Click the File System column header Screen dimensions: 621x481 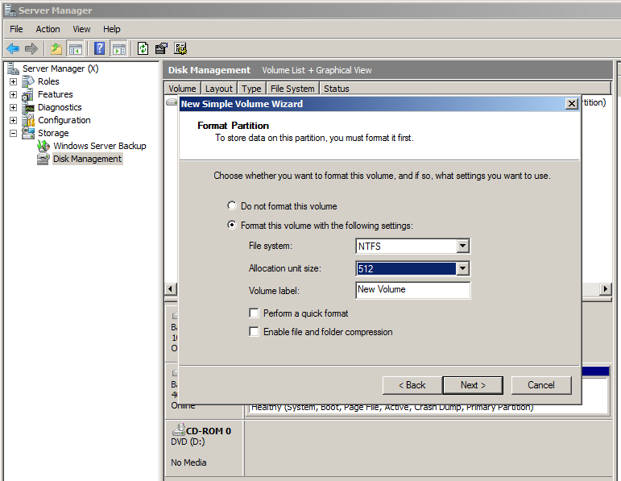(x=292, y=89)
